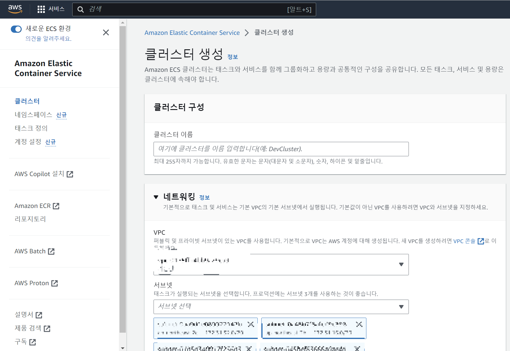510x351 pixels.
Task: Open the VPC 콘솔 link
Action: coord(464,241)
